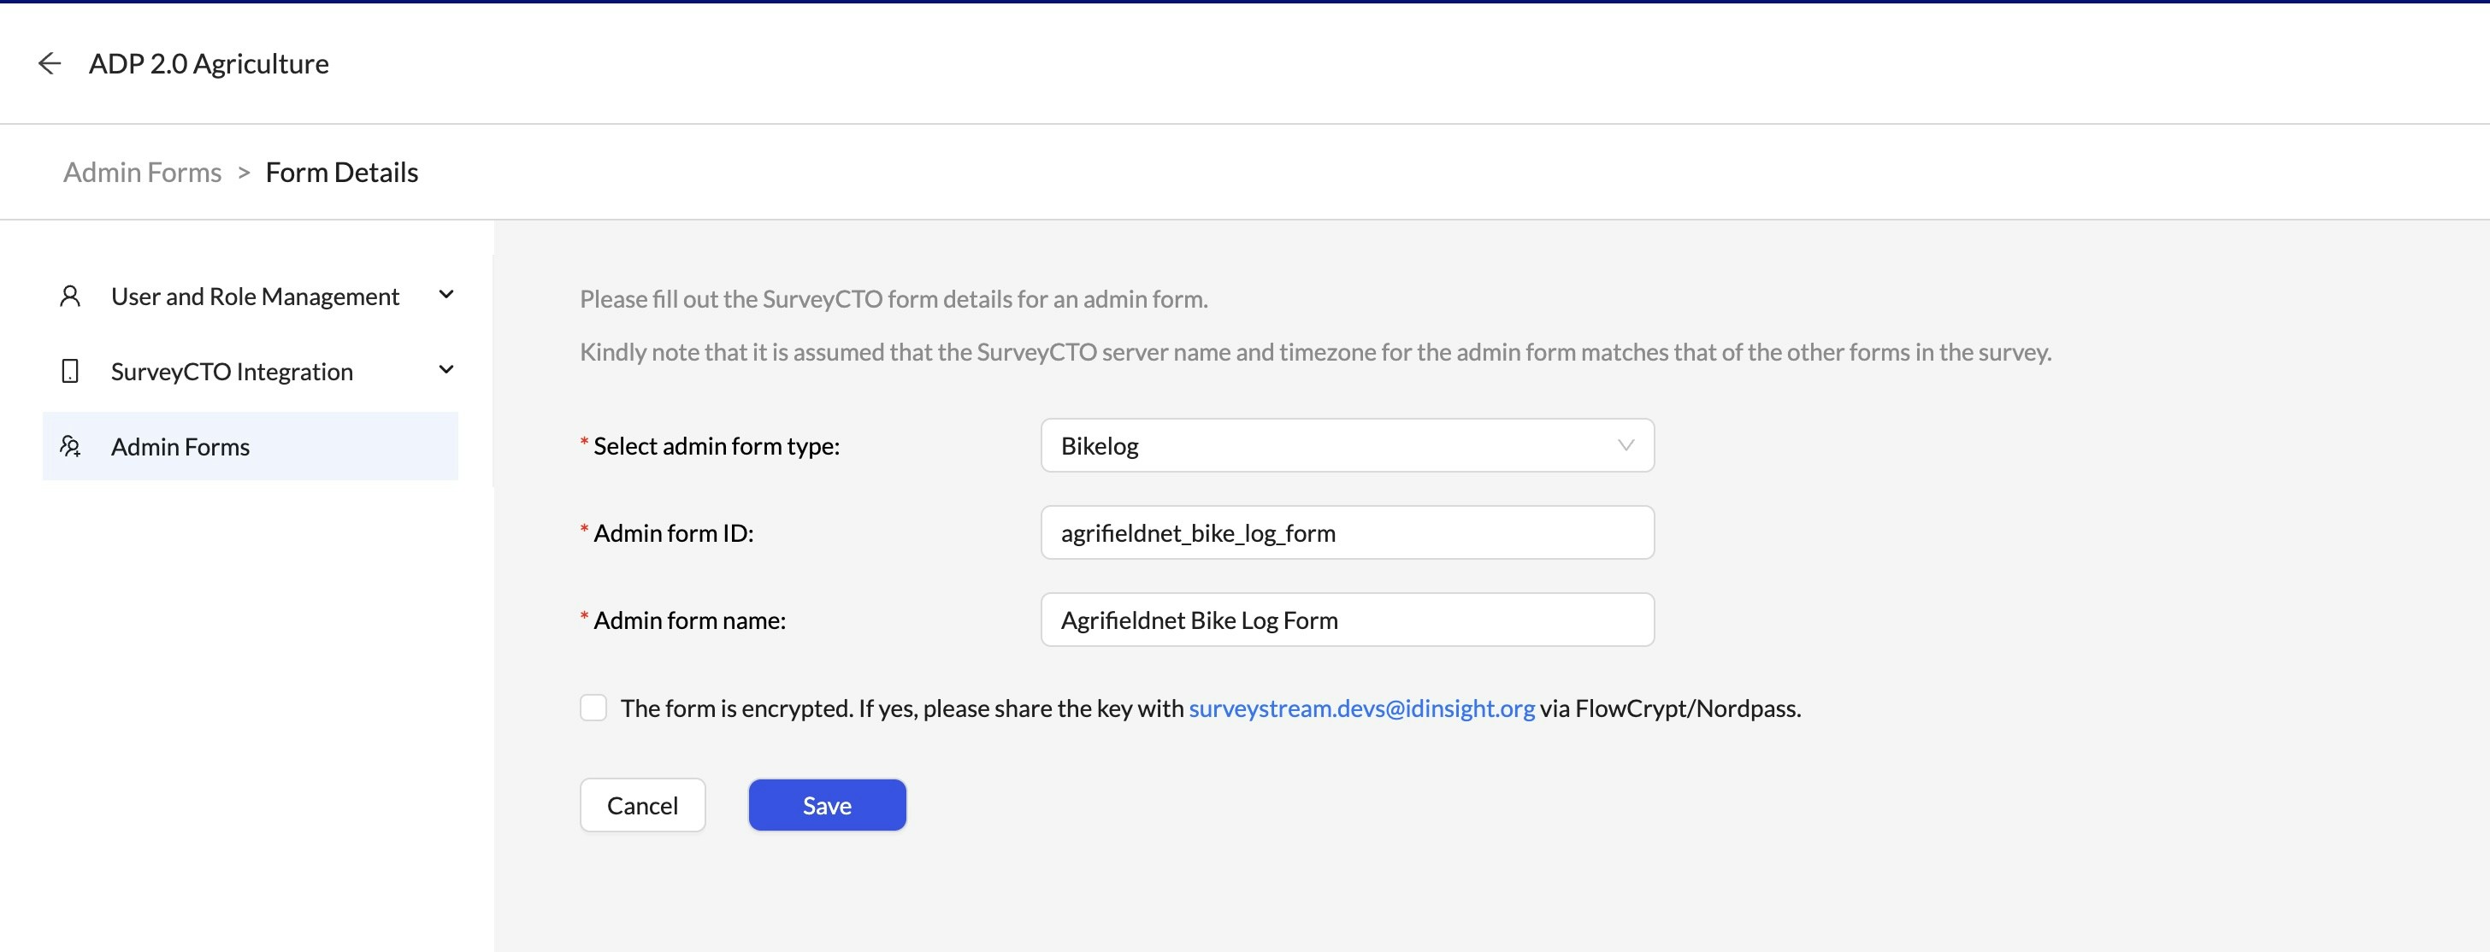Viewport: 2490px width, 952px height.
Task: Click the User and Role Management person icon
Action: coord(69,296)
